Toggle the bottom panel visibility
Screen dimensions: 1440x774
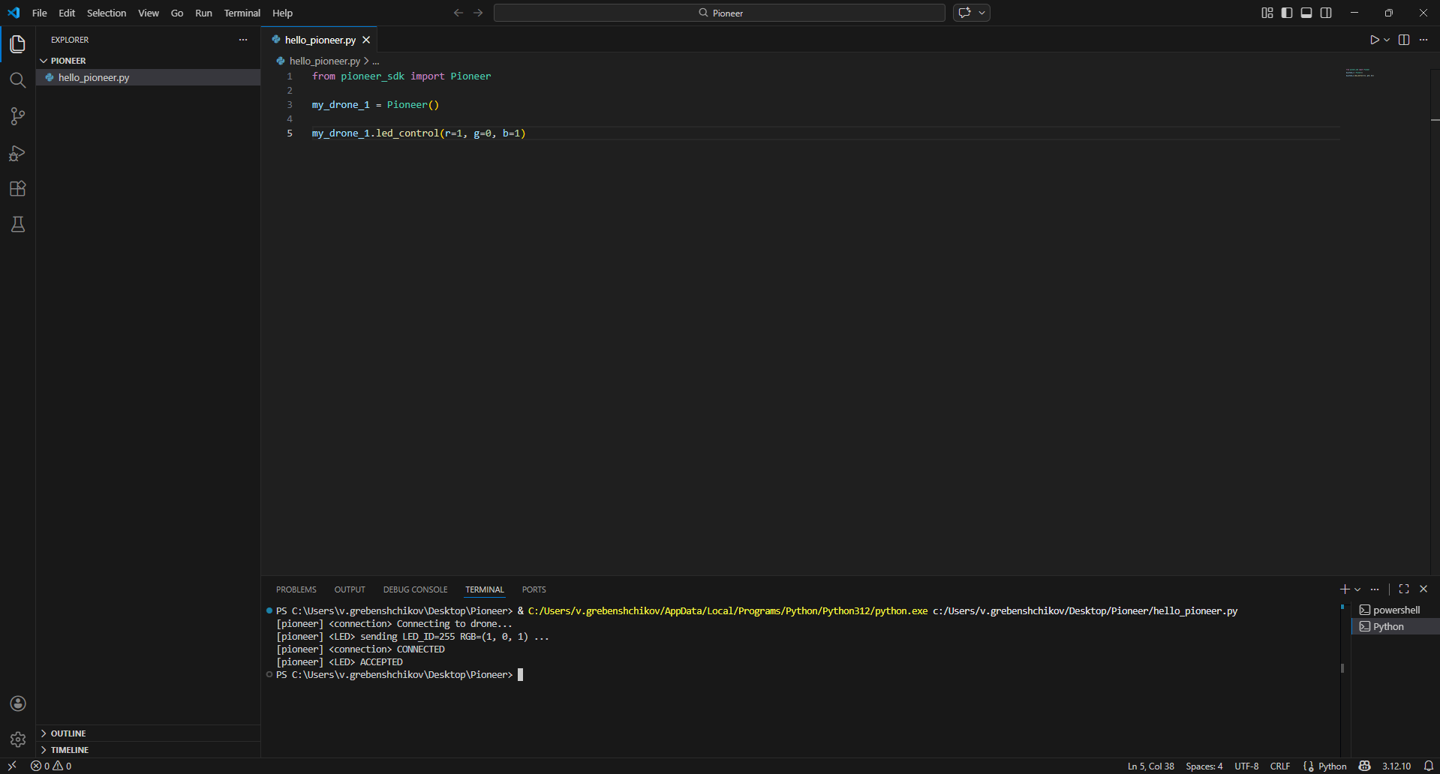(x=1306, y=13)
